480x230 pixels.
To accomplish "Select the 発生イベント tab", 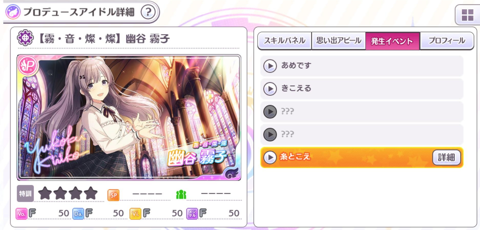I will coord(392,41).
